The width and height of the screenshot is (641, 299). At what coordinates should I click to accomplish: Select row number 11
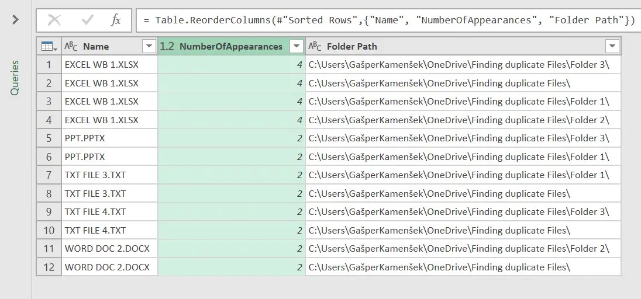tap(49, 248)
